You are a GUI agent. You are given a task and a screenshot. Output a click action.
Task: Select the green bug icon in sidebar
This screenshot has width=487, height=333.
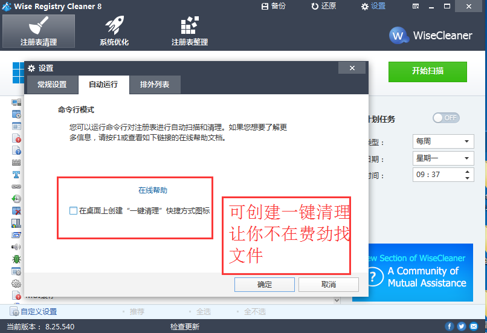[16, 259]
